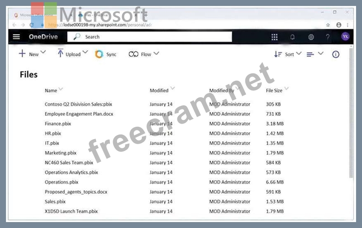Go back in the browser

[x=14, y=25]
